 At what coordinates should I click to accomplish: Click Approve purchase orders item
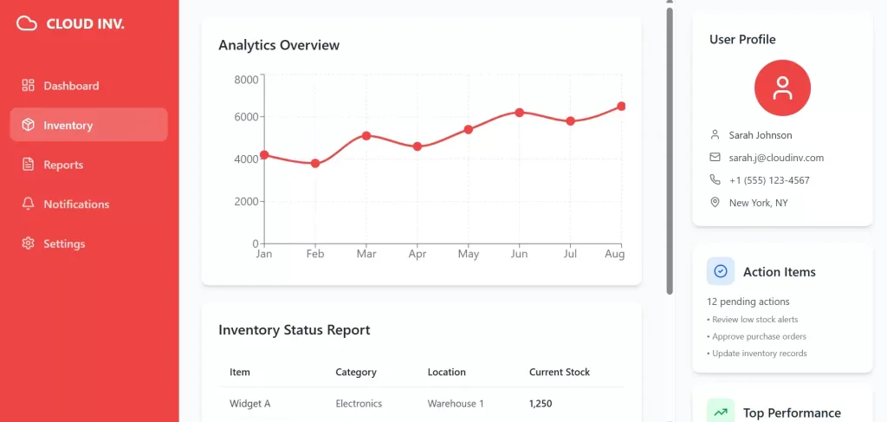click(756, 336)
